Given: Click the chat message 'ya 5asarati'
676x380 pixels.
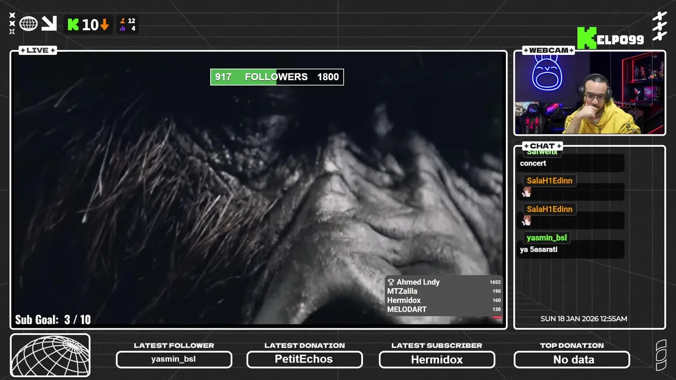Looking at the screenshot, I should [x=539, y=250].
